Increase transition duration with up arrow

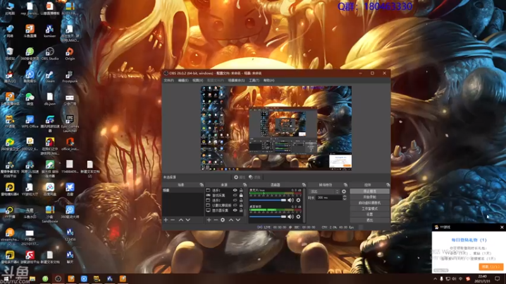coord(344,196)
